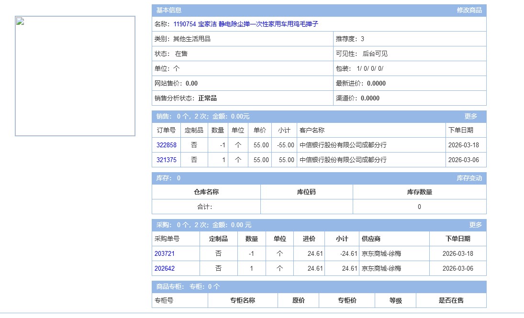Click the 库存数量 column header

419,192
